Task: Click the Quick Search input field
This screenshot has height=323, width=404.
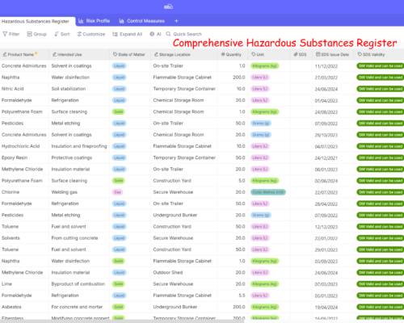Action: point(187,34)
